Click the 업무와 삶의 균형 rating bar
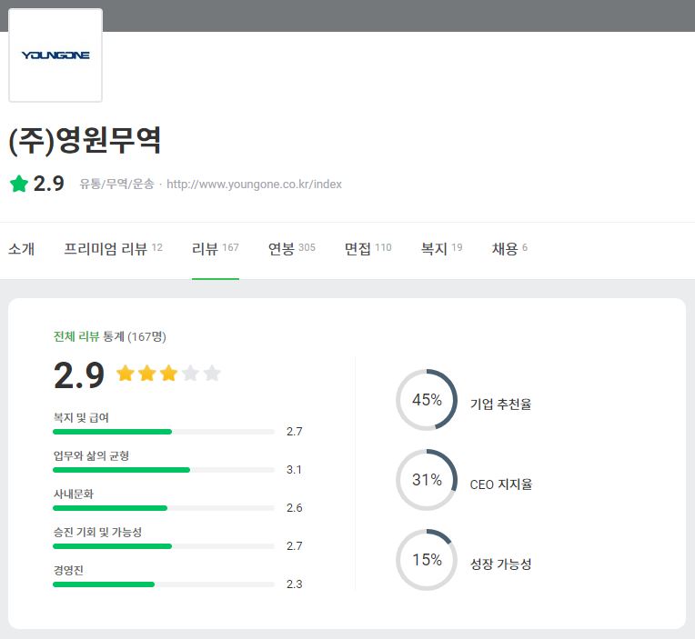The height and width of the screenshot is (639, 695). pos(164,470)
